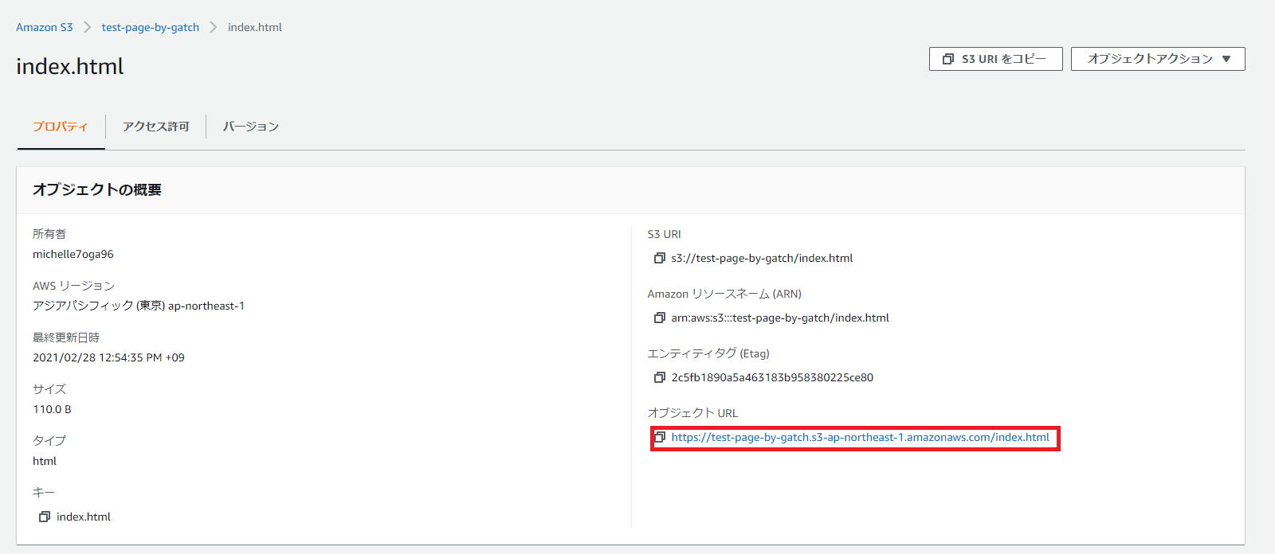Screen dimensions: 1275x554
Task: Click the キー label
Action: pos(44,492)
